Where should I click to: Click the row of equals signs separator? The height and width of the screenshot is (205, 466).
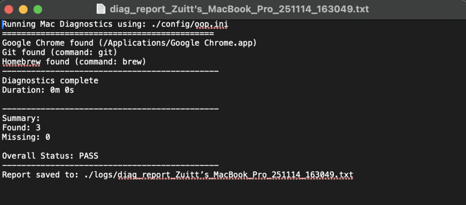pyautogui.click(x=108, y=33)
